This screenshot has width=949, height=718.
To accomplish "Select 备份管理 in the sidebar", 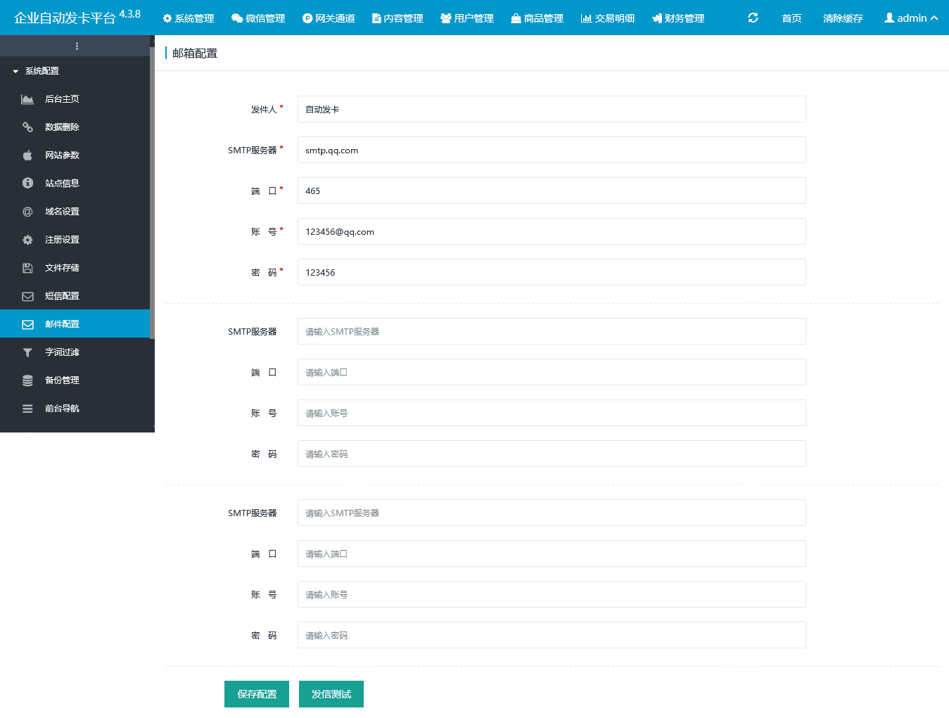I will tap(75, 380).
